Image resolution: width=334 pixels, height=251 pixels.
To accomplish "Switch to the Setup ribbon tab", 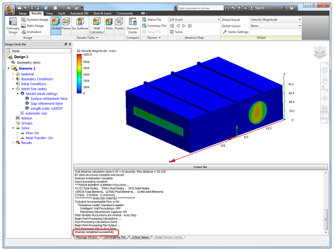I will pyautogui.click(x=23, y=13).
